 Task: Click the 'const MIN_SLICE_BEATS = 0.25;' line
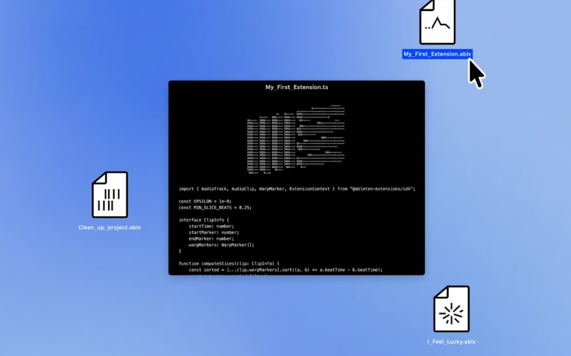pyautogui.click(x=215, y=207)
